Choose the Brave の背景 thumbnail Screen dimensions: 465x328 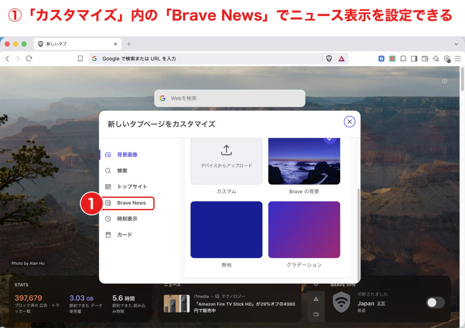tap(304, 161)
